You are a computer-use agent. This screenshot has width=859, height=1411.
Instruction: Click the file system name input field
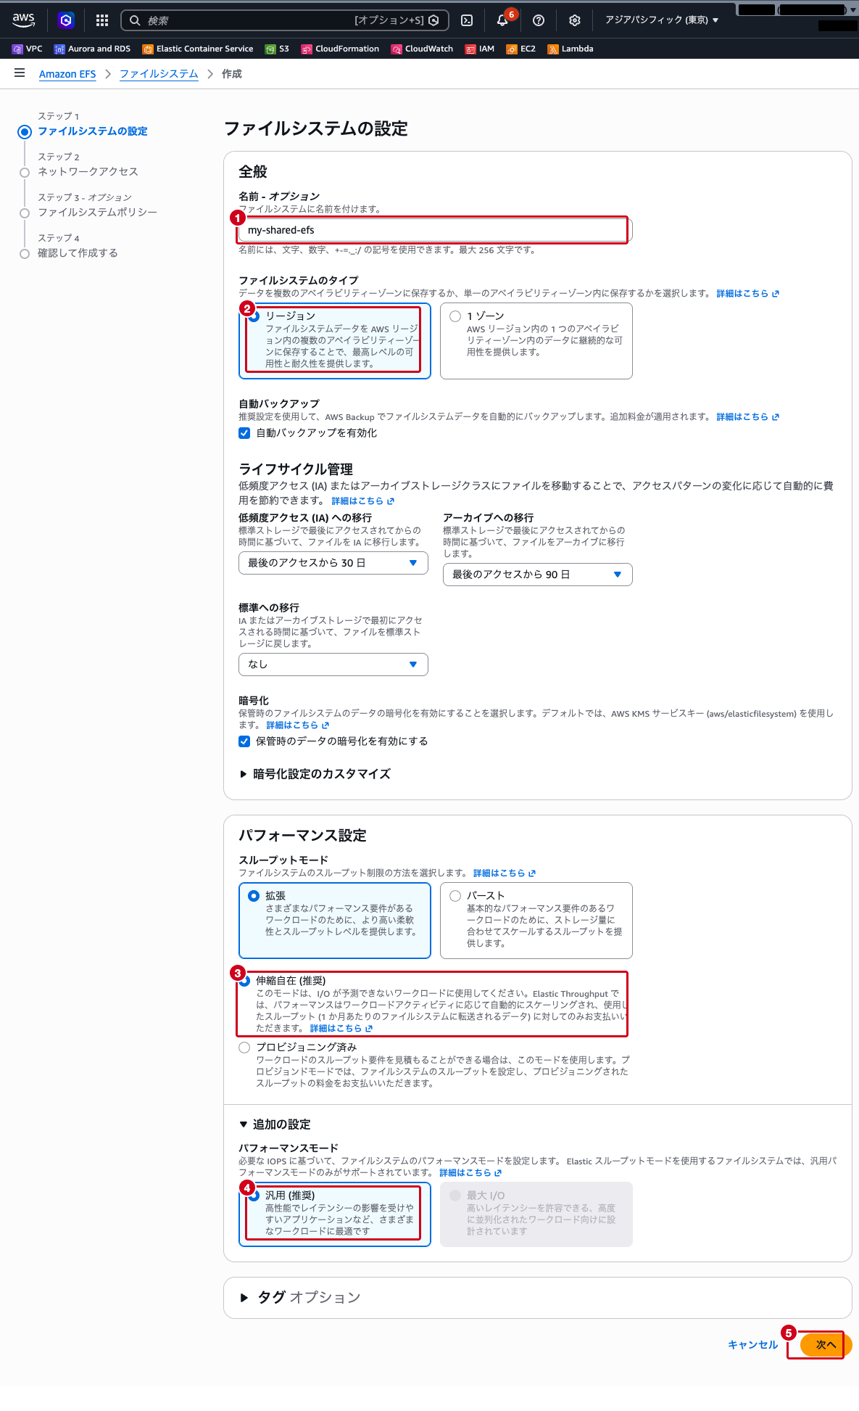coord(435,230)
